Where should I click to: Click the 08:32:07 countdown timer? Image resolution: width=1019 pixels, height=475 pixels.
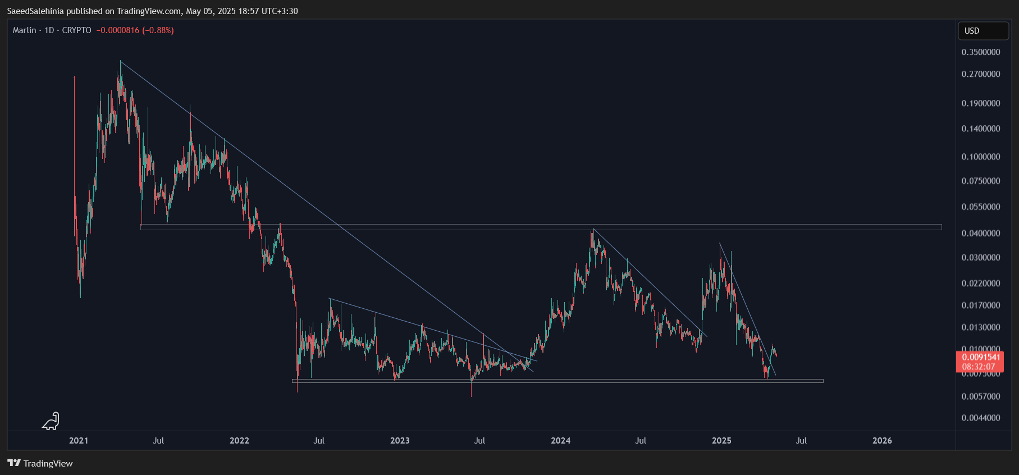tap(979, 367)
